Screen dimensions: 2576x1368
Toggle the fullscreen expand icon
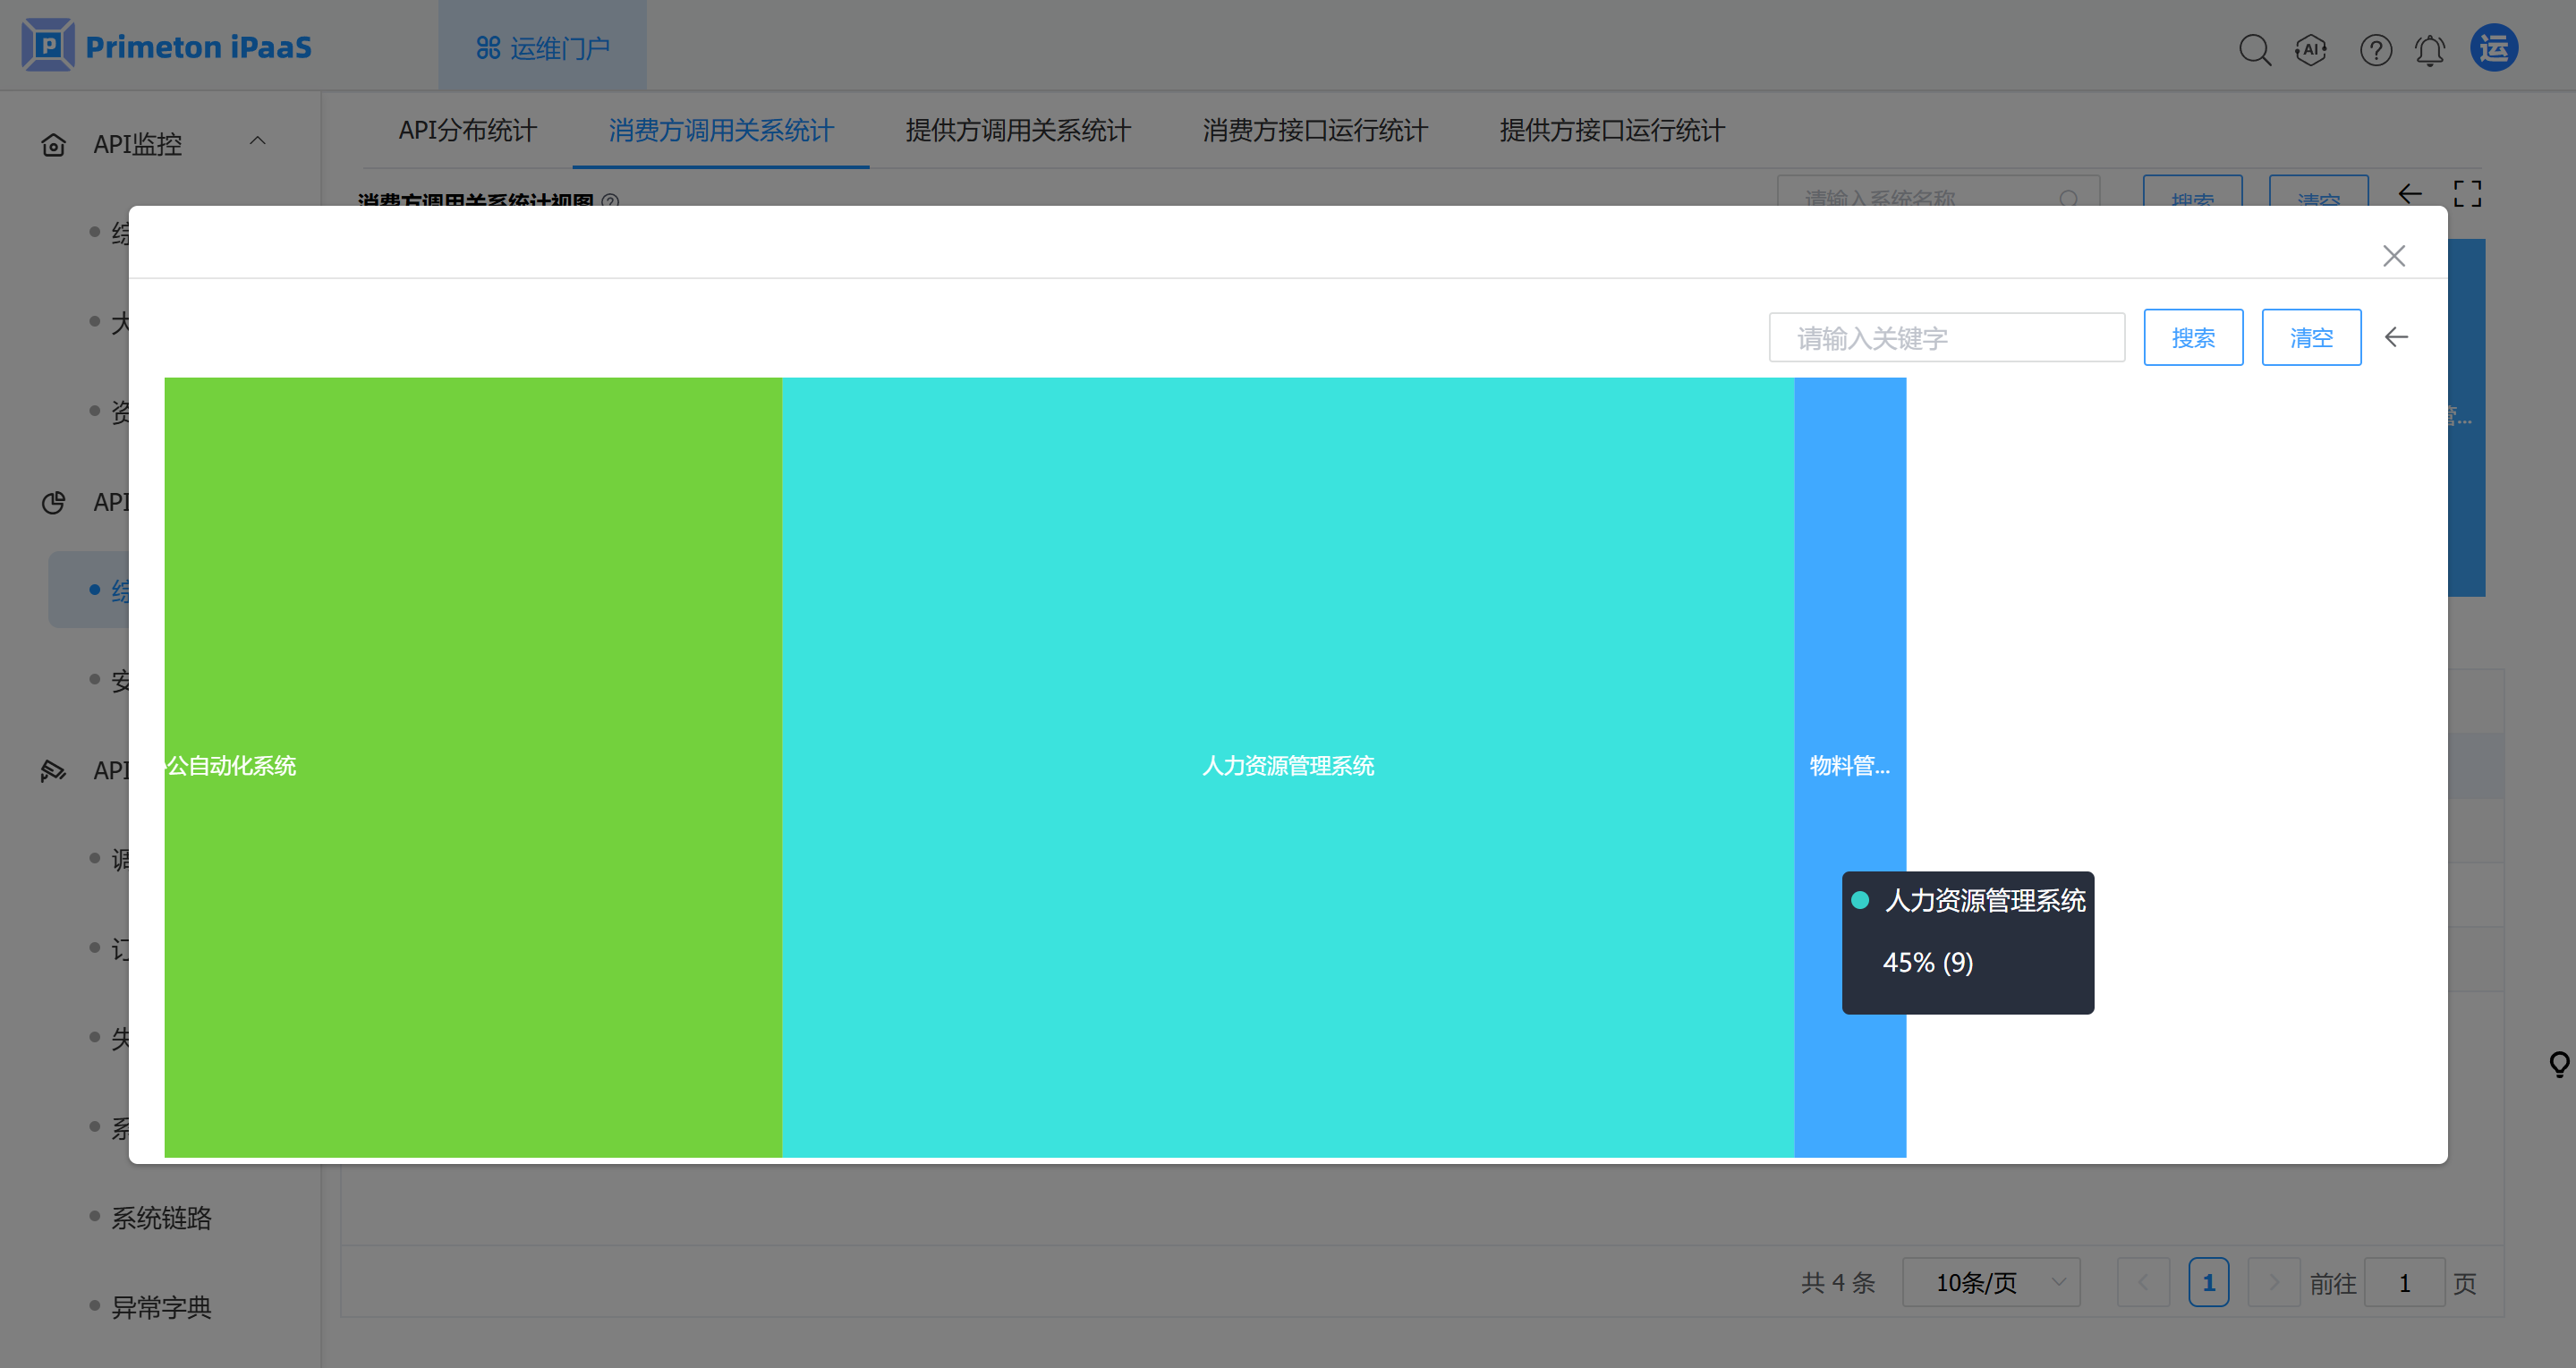2467,194
